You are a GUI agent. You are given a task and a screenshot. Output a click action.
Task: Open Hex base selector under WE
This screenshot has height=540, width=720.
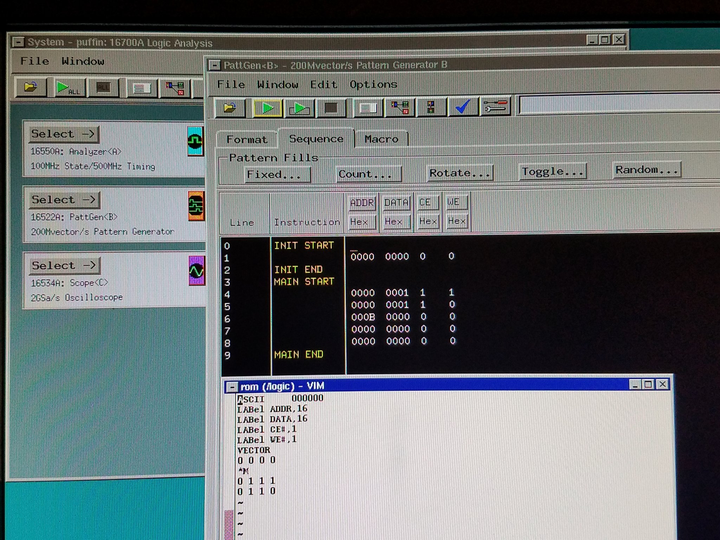[457, 221]
